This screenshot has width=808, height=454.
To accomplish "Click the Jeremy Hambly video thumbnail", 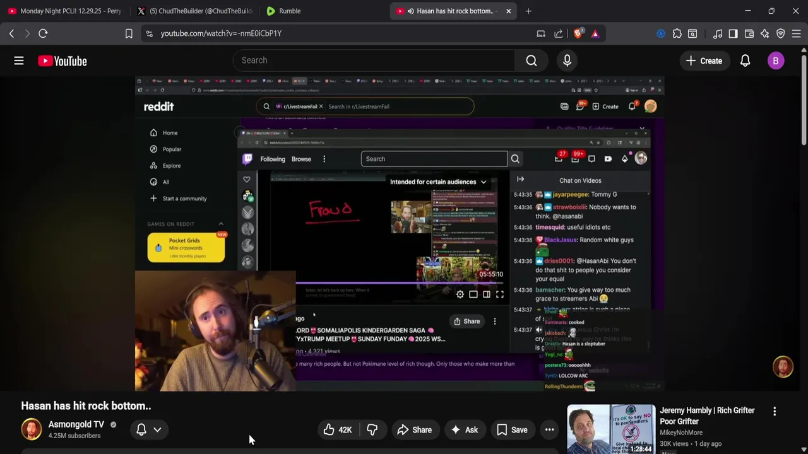I will 611,429.
